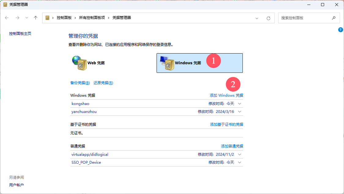Open the recent locations chevron
The image size is (344, 194).
[x=27, y=18]
